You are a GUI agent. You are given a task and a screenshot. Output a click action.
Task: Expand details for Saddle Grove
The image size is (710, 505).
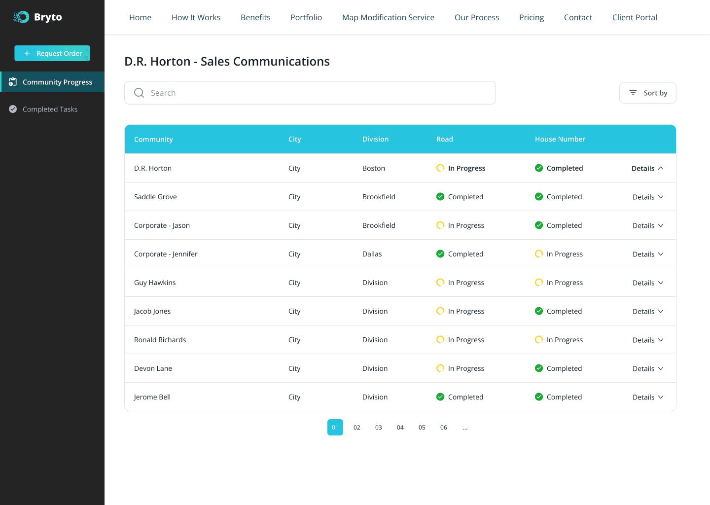click(x=648, y=197)
